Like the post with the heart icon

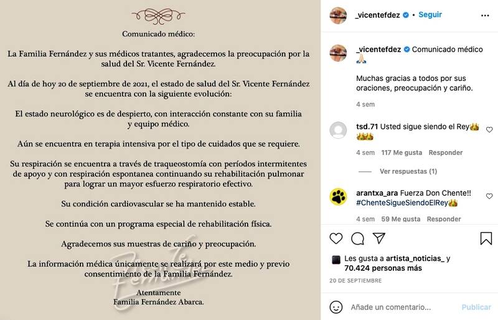tap(336, 238)
